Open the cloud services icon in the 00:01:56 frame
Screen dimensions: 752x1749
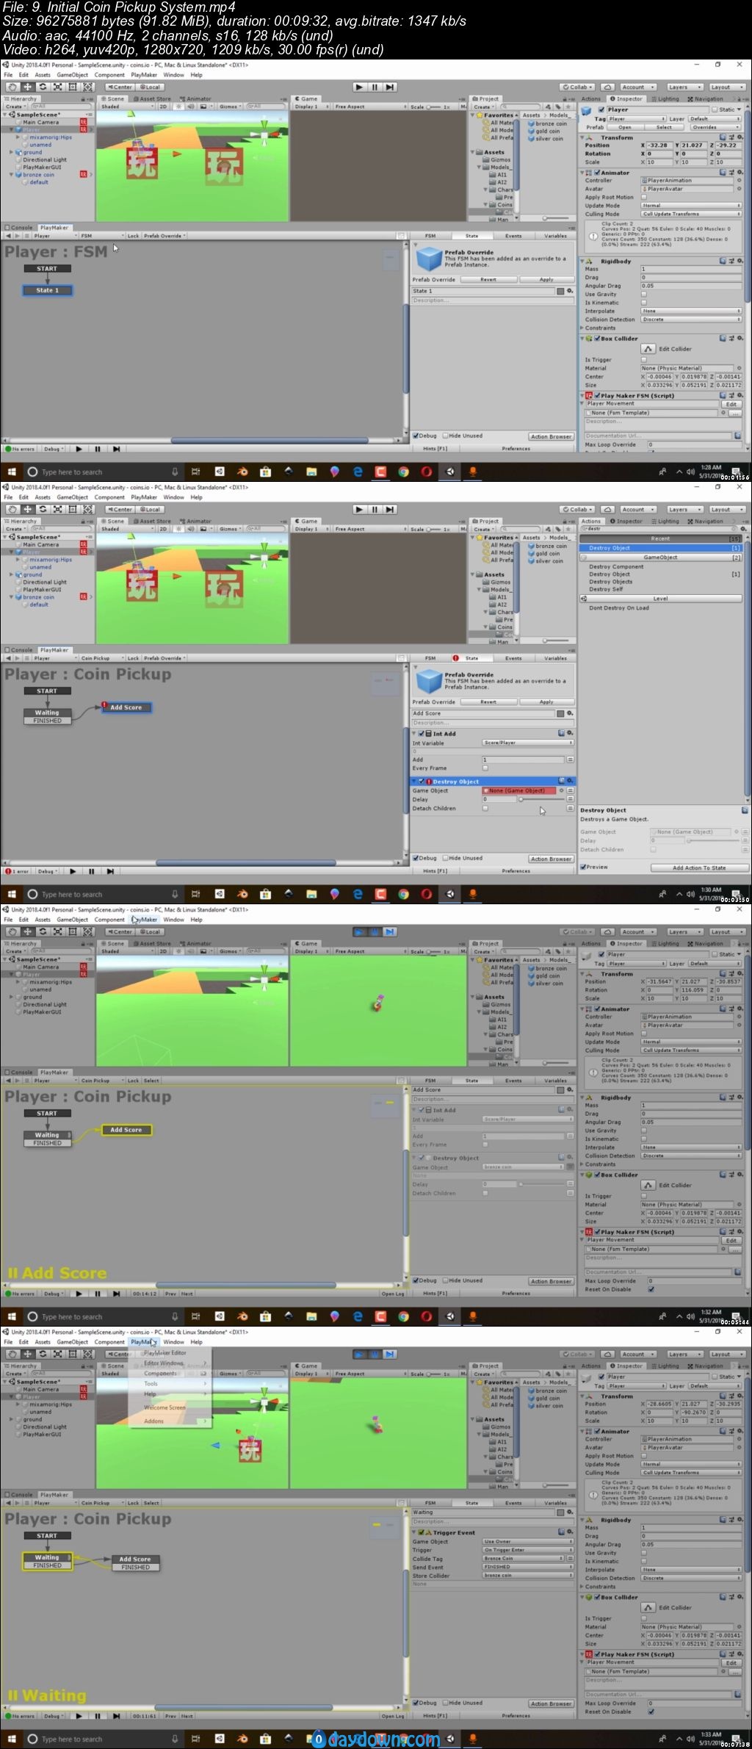pos(607,87)
